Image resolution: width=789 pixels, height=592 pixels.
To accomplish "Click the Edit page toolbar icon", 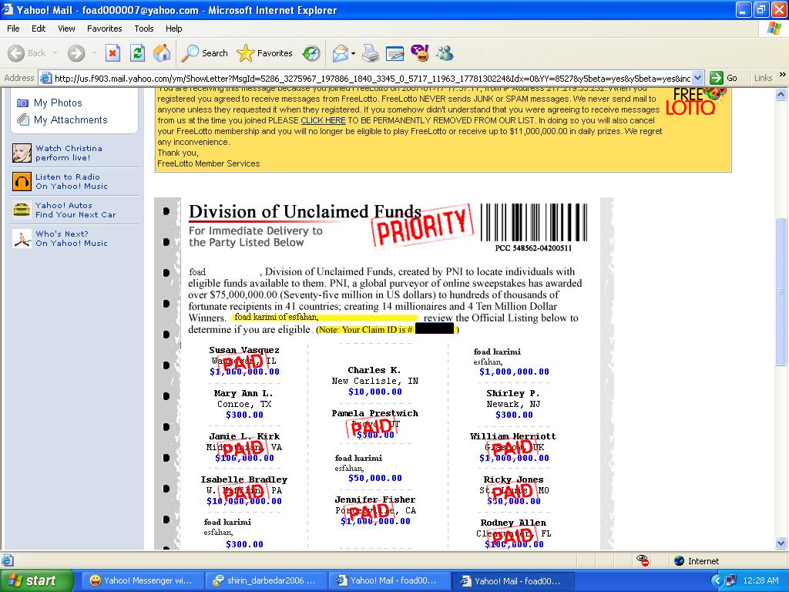I will (x=395, y=53).
